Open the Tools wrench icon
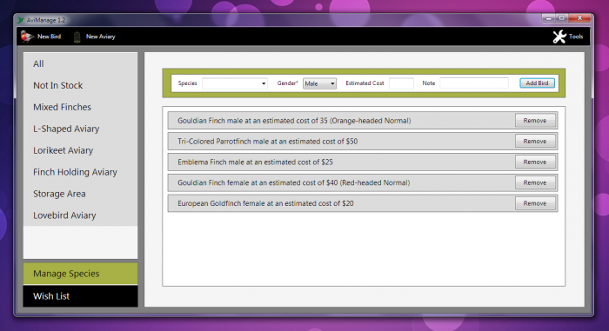Screen dimensions: 609x331 (x=559, y=36)
